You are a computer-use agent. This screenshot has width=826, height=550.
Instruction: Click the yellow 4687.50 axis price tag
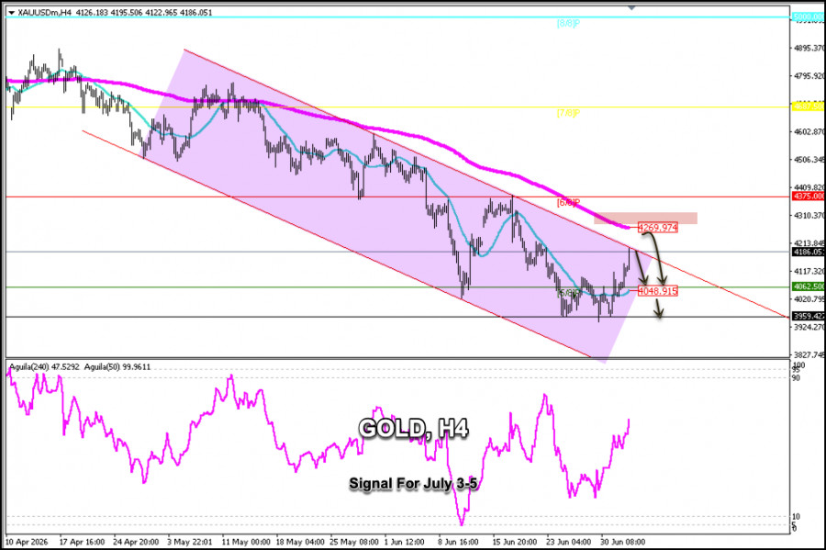point(809,107)
